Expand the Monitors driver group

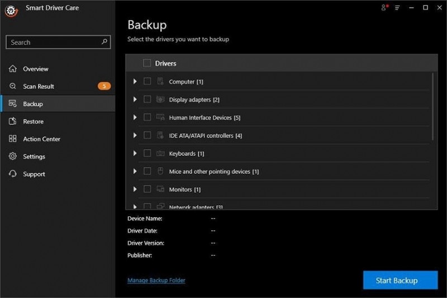coord(135,189)
